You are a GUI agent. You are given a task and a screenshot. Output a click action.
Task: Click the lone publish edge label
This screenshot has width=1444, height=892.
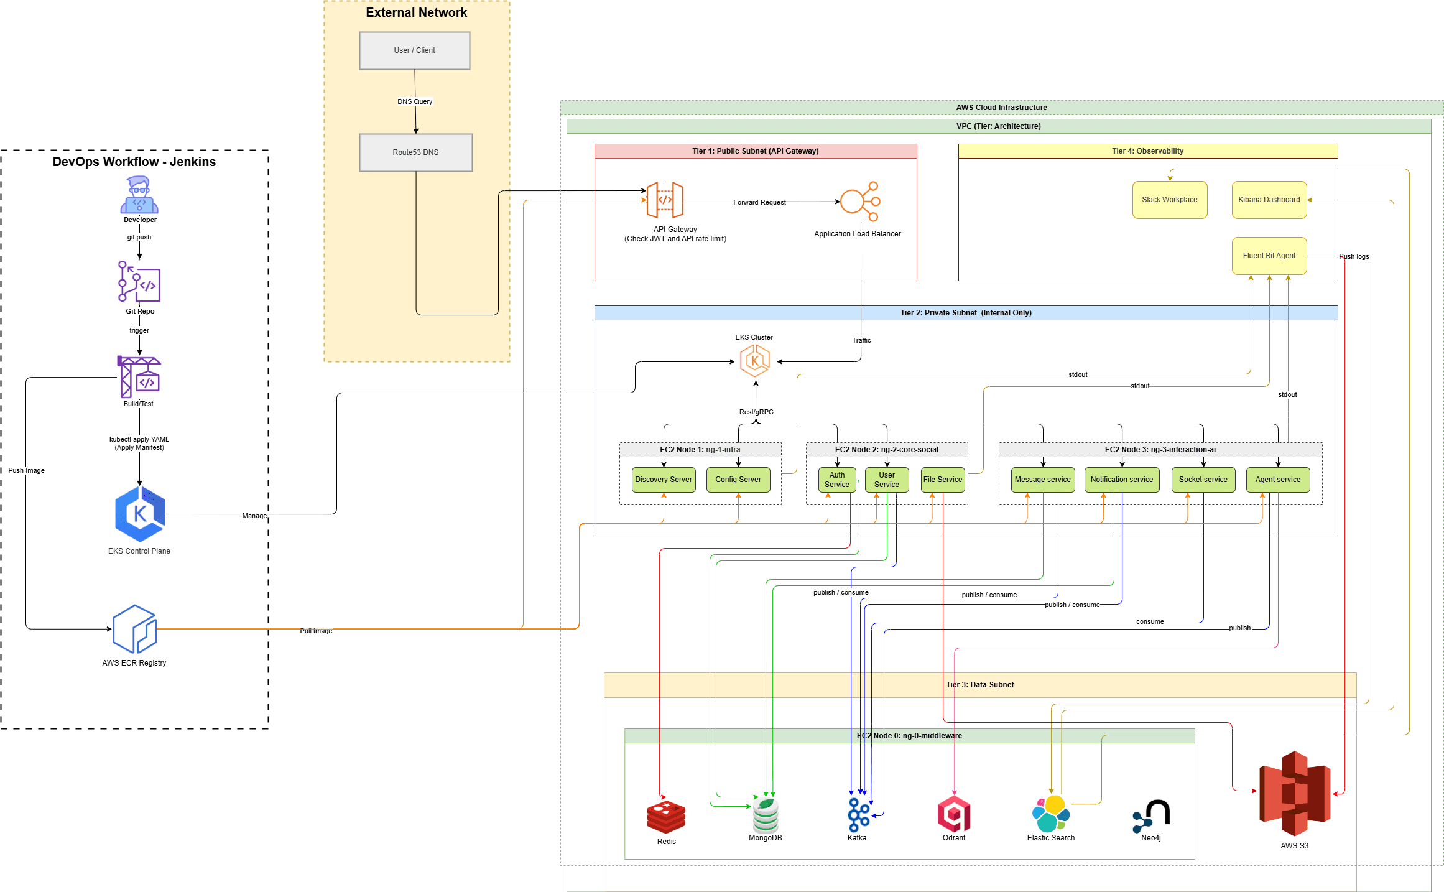click(x=1239, y=628)
